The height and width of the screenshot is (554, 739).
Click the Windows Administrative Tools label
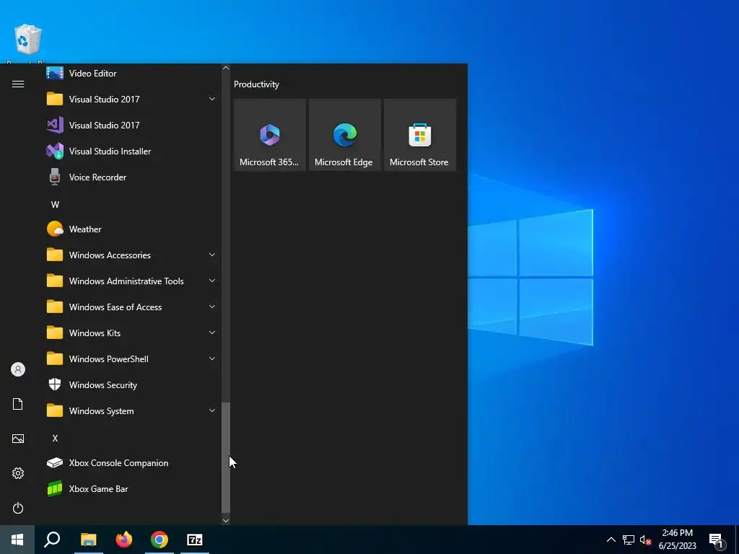pos(126,281)
